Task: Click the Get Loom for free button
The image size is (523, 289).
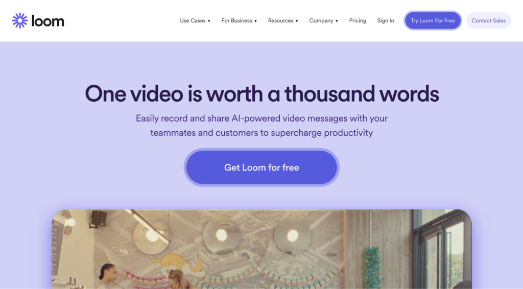Action: pos(261,167)
